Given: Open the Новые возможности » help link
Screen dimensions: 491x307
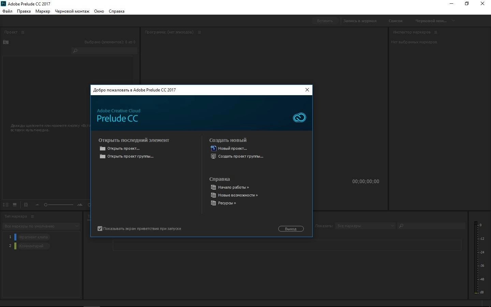Looking at the screenshot, I should pyautogui.click(x=238, y=195).
